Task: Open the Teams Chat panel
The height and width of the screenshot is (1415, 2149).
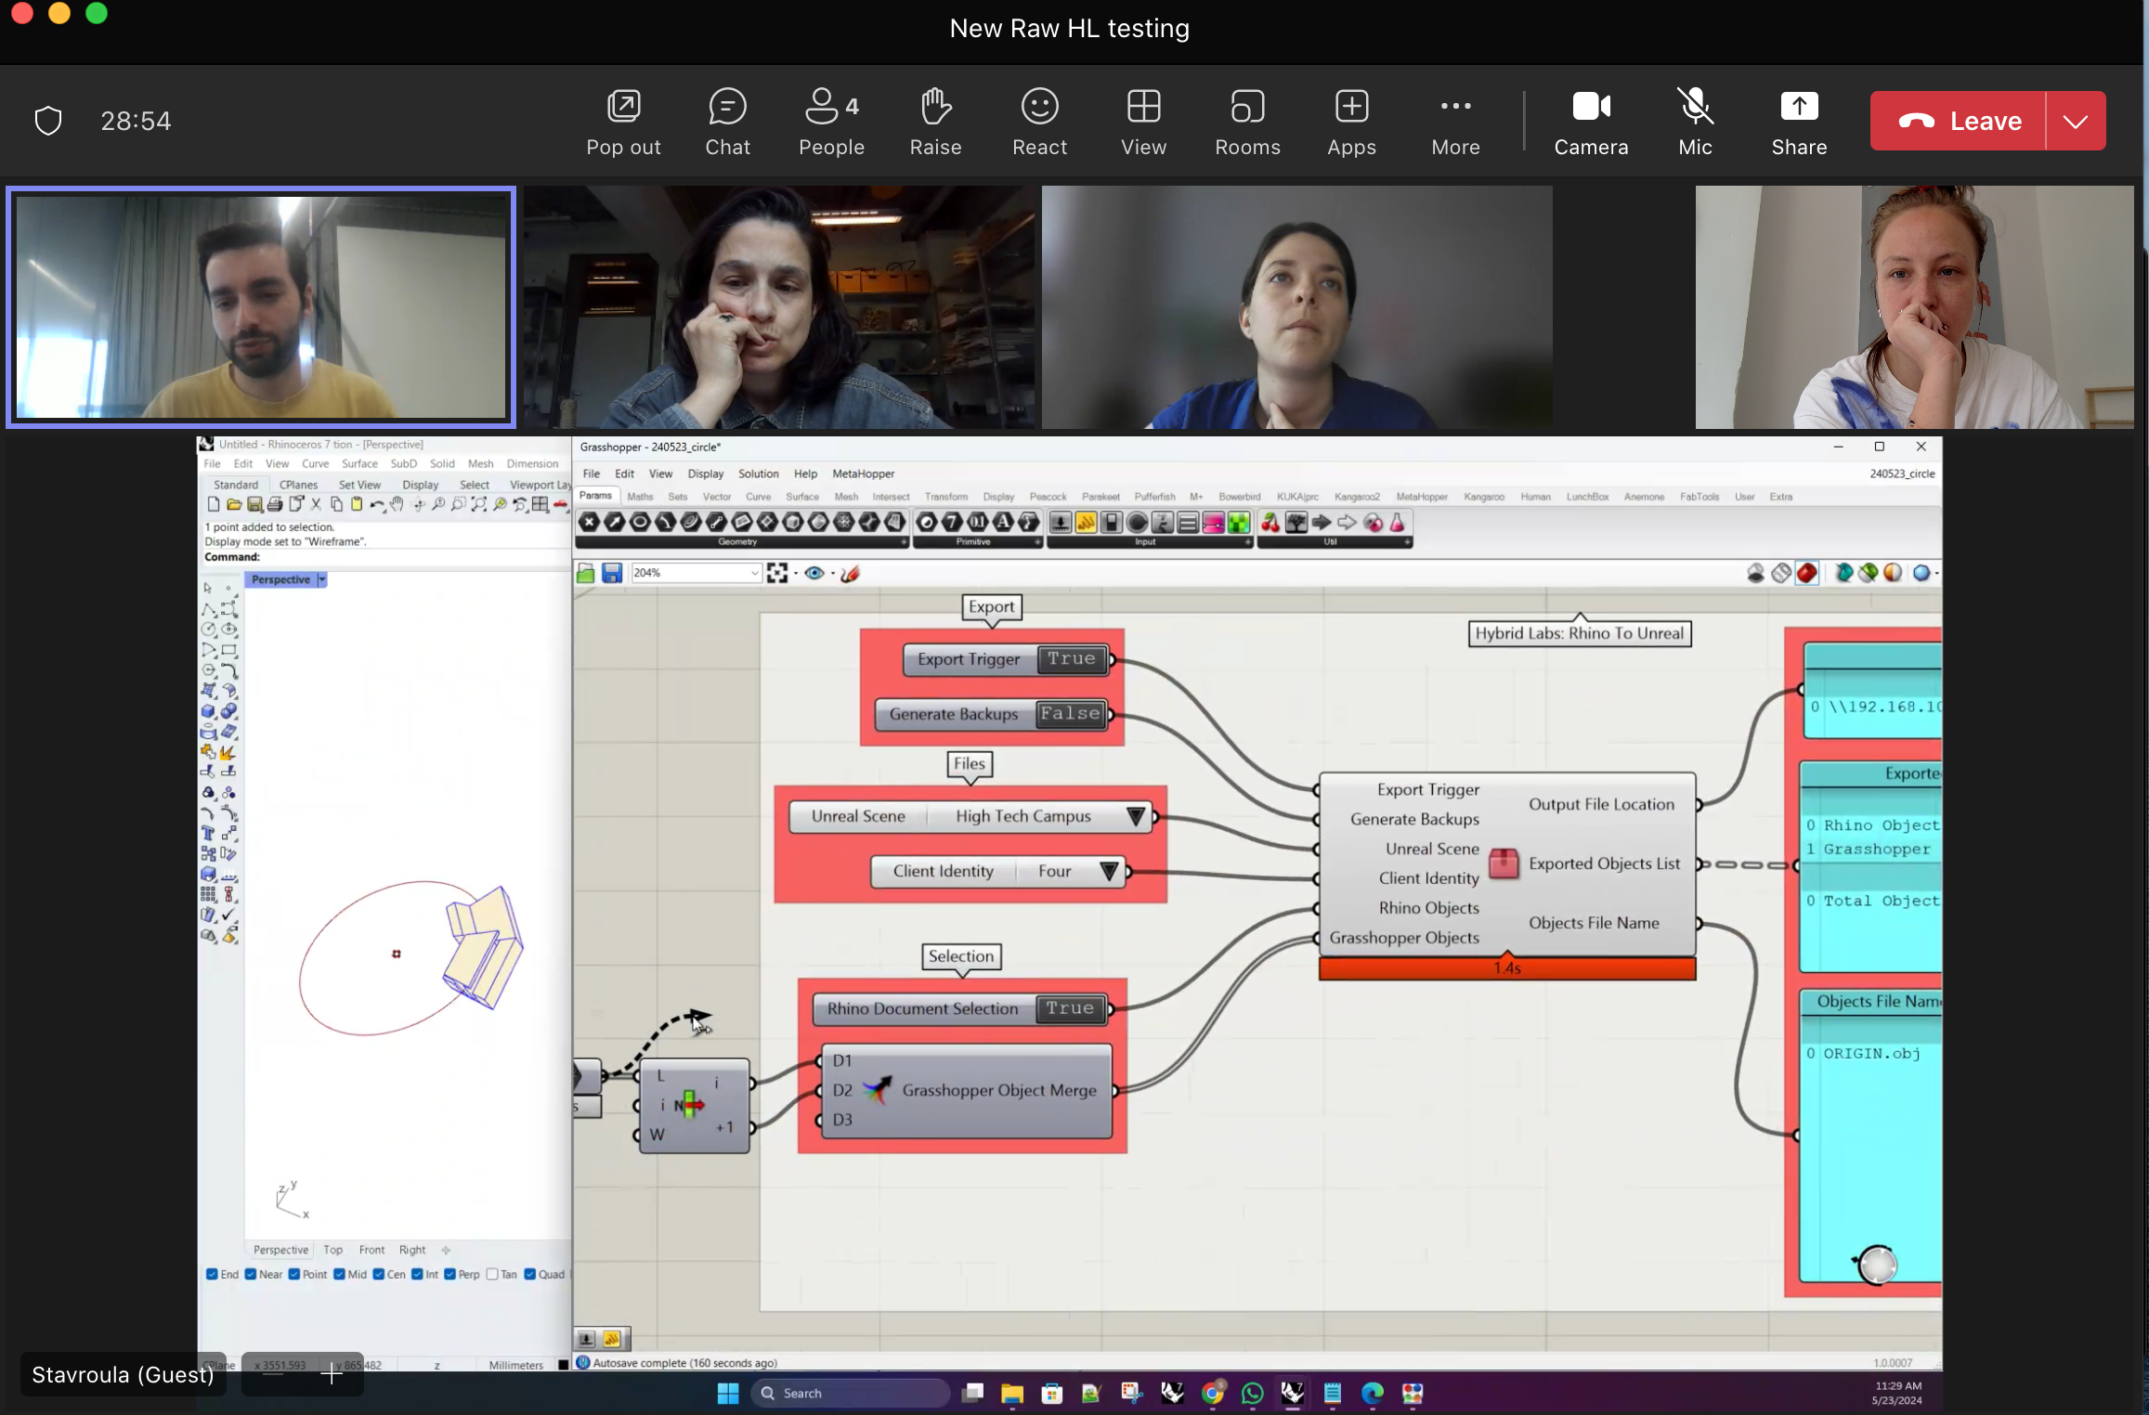Action: tap(727, 122)
